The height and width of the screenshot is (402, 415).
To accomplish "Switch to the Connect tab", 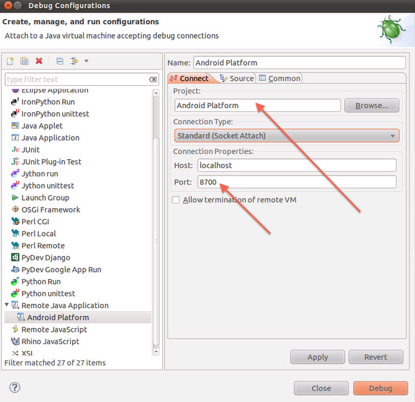I will (189, 78).
